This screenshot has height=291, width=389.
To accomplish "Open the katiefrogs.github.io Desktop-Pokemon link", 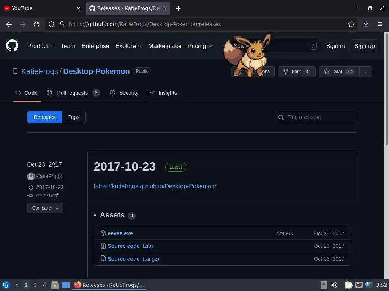I will 155,186.
